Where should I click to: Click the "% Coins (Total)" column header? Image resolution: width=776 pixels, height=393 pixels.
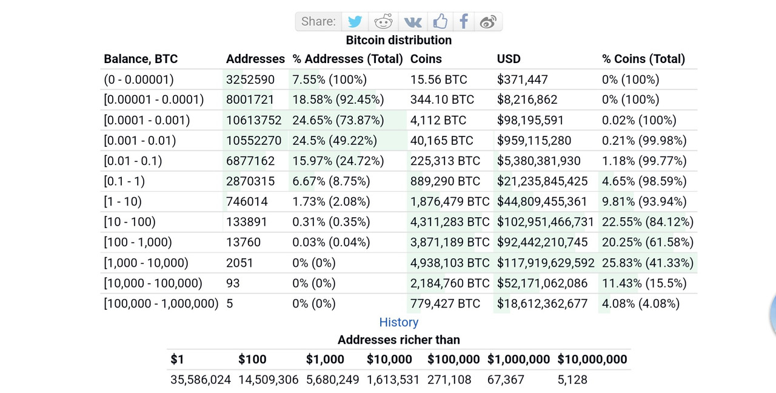coord(643,59)
